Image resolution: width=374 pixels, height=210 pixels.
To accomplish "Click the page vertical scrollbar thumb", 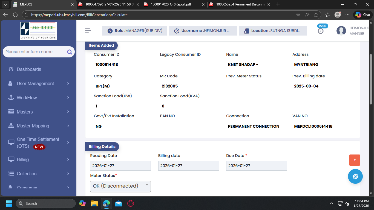I will (371, 79).
